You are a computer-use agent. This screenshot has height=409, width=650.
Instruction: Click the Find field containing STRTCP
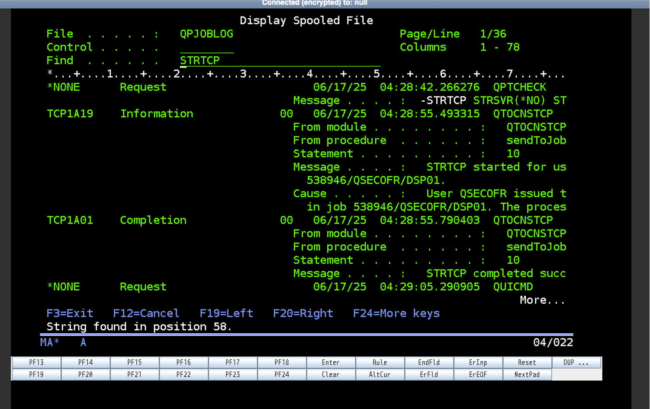coord(280,61)
